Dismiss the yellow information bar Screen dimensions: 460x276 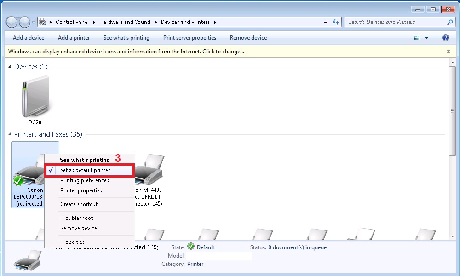[x=448, y=52]
